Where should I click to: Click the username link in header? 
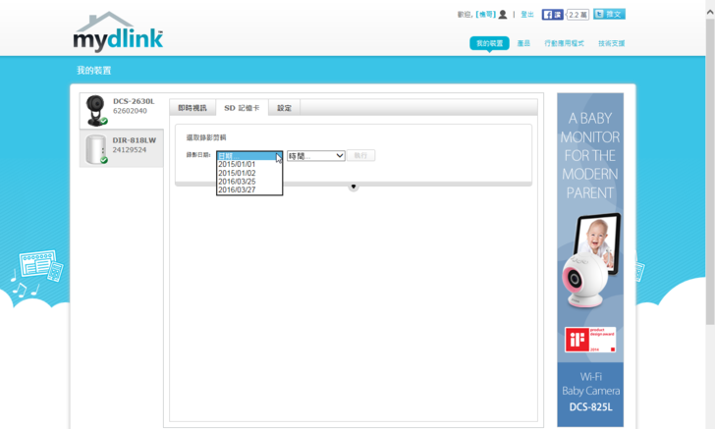(485, 15)
